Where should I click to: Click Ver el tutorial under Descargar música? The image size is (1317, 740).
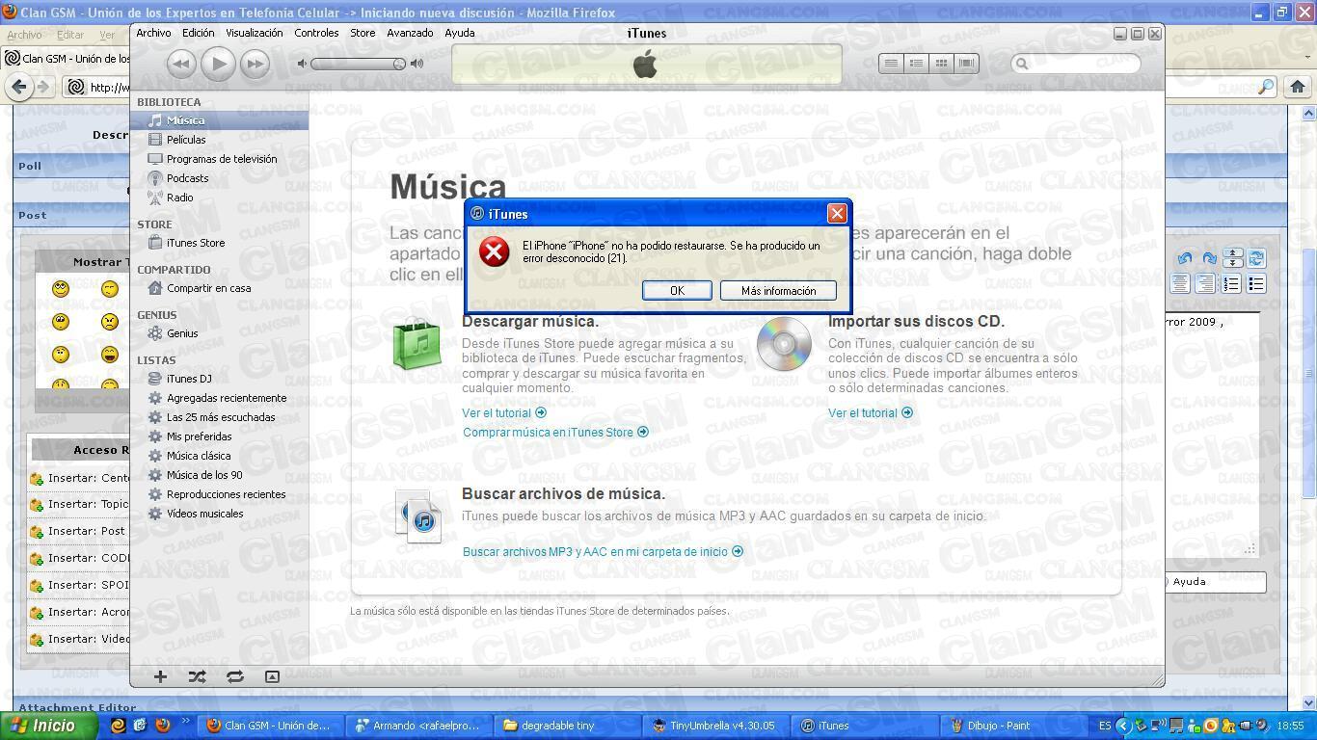(x=503, y=412)
